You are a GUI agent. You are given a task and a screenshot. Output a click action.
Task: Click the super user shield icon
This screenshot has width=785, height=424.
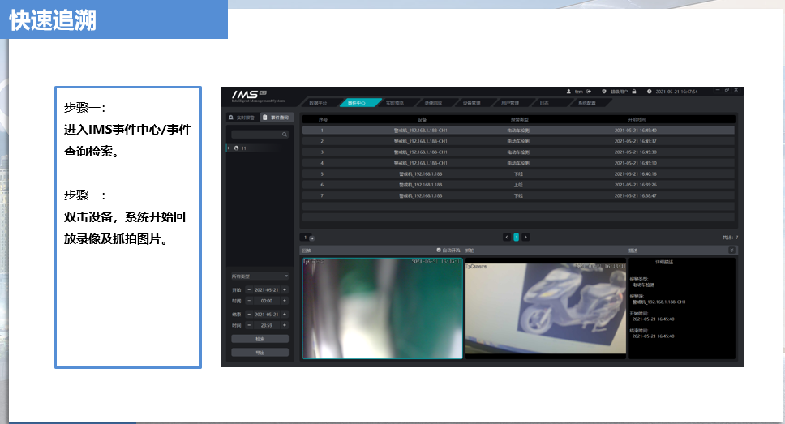605,92
